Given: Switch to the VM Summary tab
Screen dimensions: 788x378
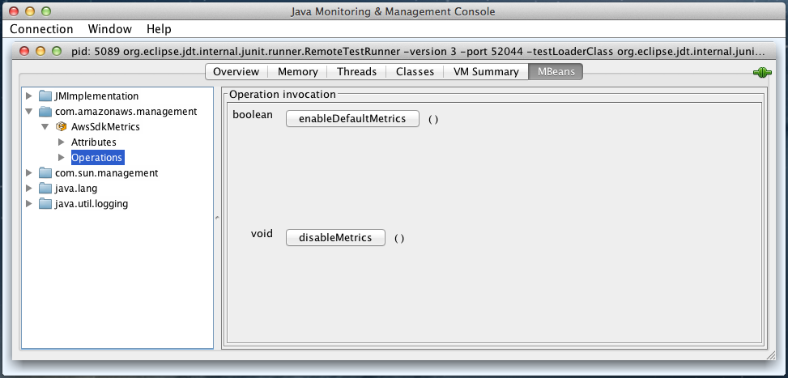Looking at the screenshot, I should (486, 72).
